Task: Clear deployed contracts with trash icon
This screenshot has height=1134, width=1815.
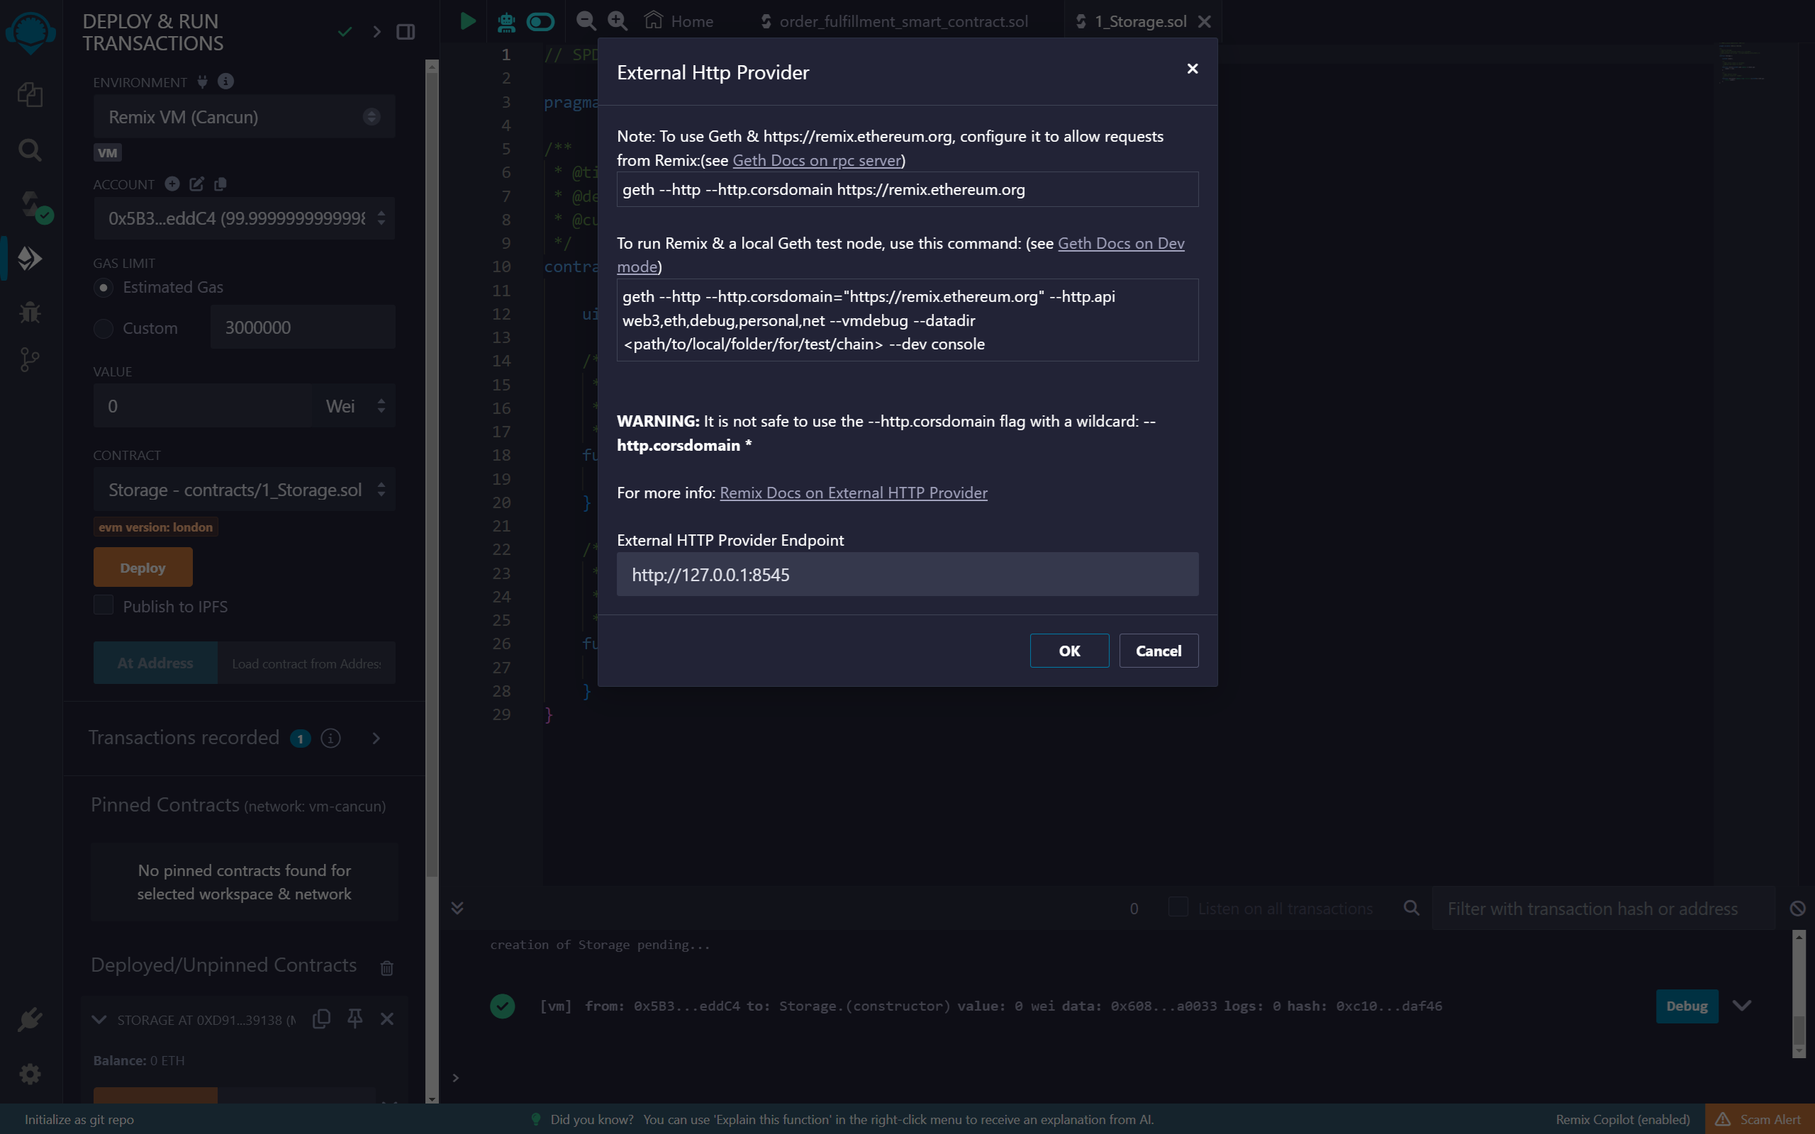Action: pos(387,967)
